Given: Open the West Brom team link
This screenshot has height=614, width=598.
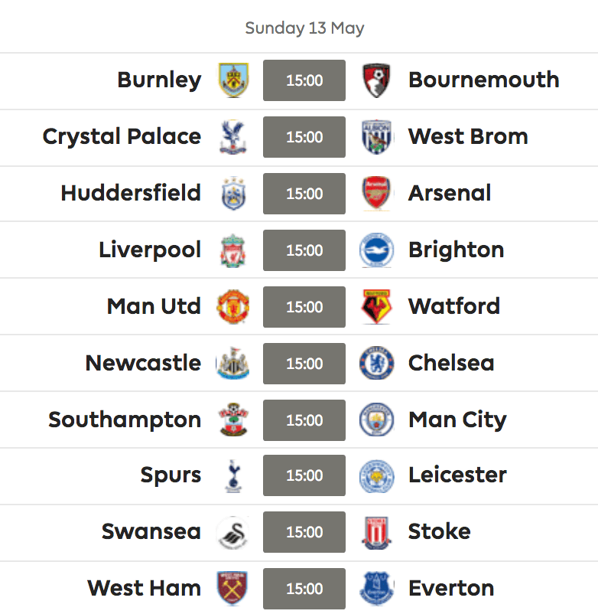Looking at the screenshot, I should (468, 137).
